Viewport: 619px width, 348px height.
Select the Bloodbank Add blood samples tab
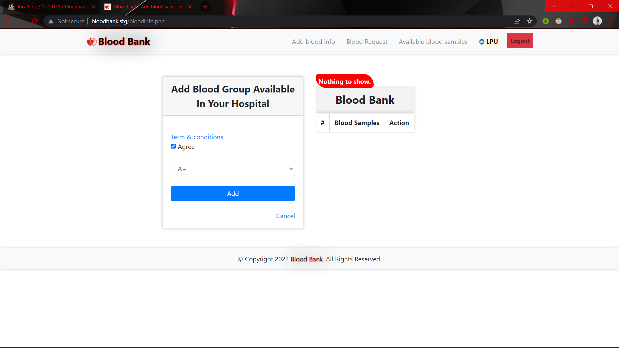tap(148, 7)
